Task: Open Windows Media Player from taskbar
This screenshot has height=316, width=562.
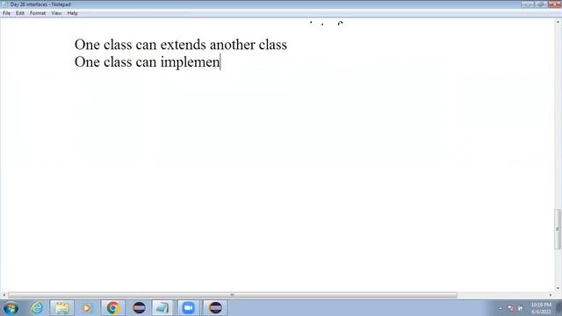Action: 86,308
